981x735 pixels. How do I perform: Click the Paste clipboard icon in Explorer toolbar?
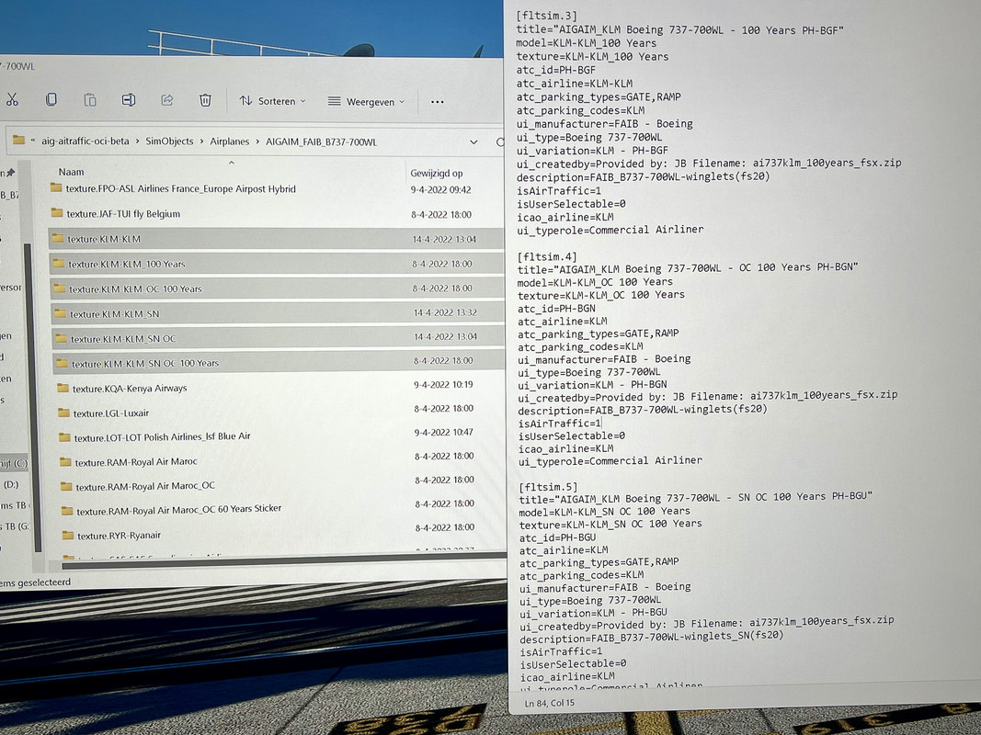(90, 100)
